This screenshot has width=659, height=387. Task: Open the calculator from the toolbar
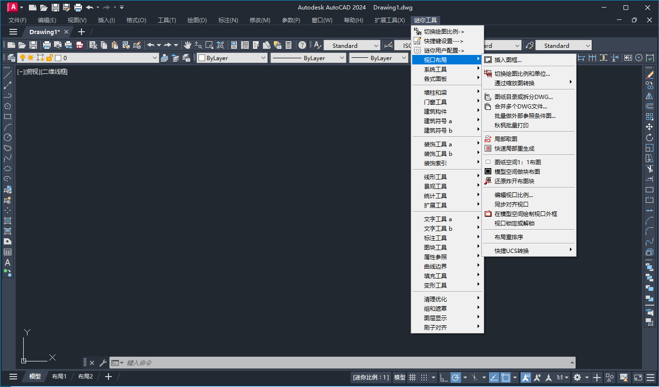(x=288, y=45)
